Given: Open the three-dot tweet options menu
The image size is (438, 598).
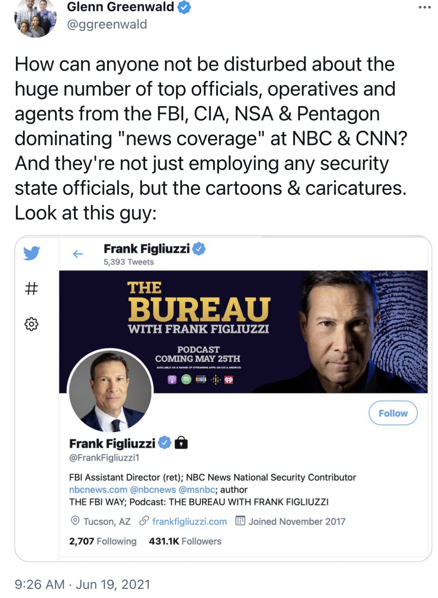Looking at the screenshot, I should pos(425,7).
